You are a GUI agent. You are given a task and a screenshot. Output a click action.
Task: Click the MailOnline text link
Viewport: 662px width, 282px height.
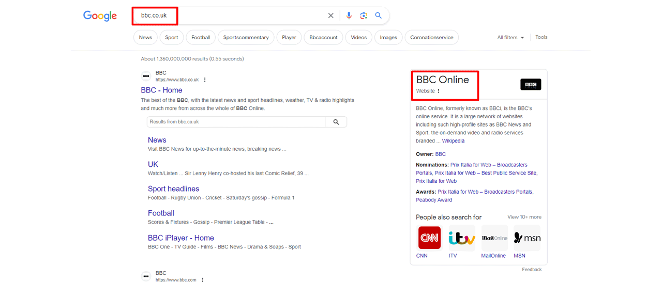pos(493,256)
